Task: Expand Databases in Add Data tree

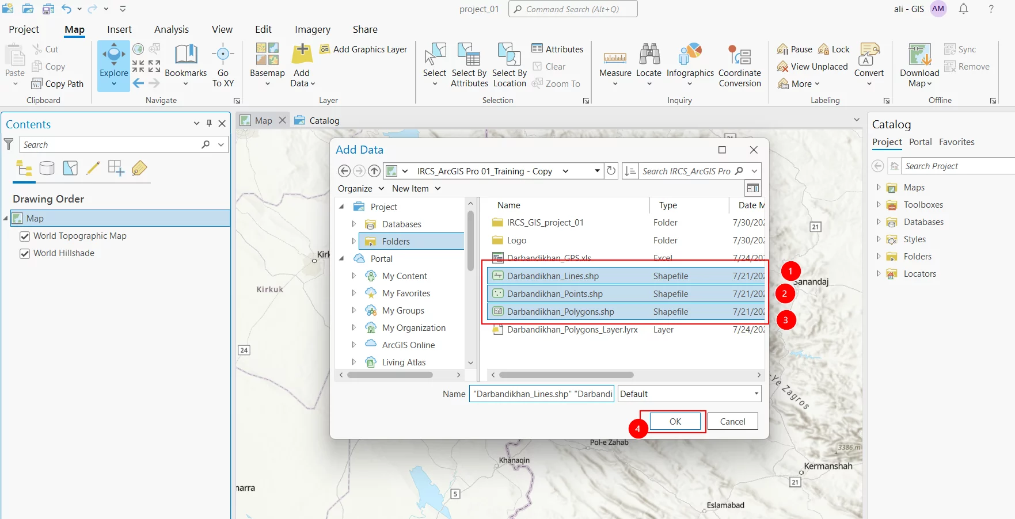Action: (353, 224)
